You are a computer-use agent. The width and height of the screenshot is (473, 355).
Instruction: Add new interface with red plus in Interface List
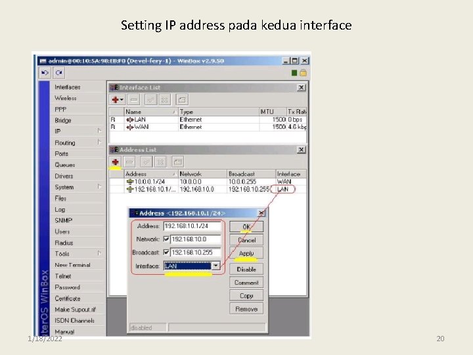click(x=118, y=100)
